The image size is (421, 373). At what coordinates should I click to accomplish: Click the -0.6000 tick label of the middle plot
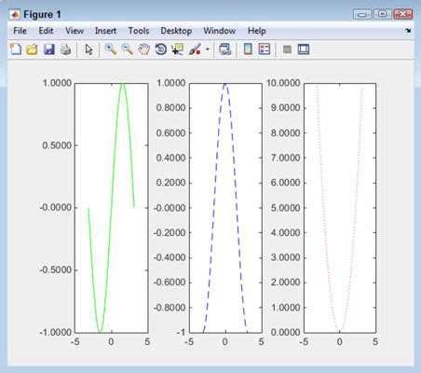point(170,283)
